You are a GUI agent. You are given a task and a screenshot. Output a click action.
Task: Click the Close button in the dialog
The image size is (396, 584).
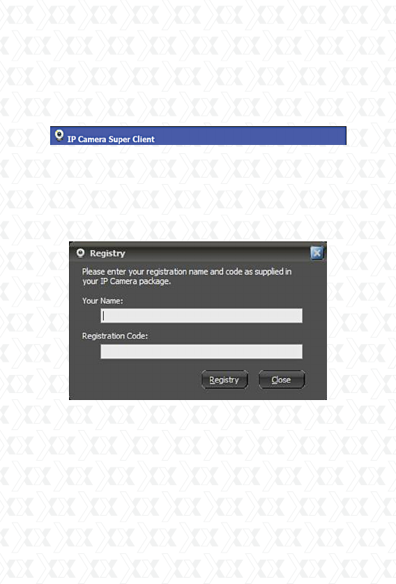(x=282, y=380)
